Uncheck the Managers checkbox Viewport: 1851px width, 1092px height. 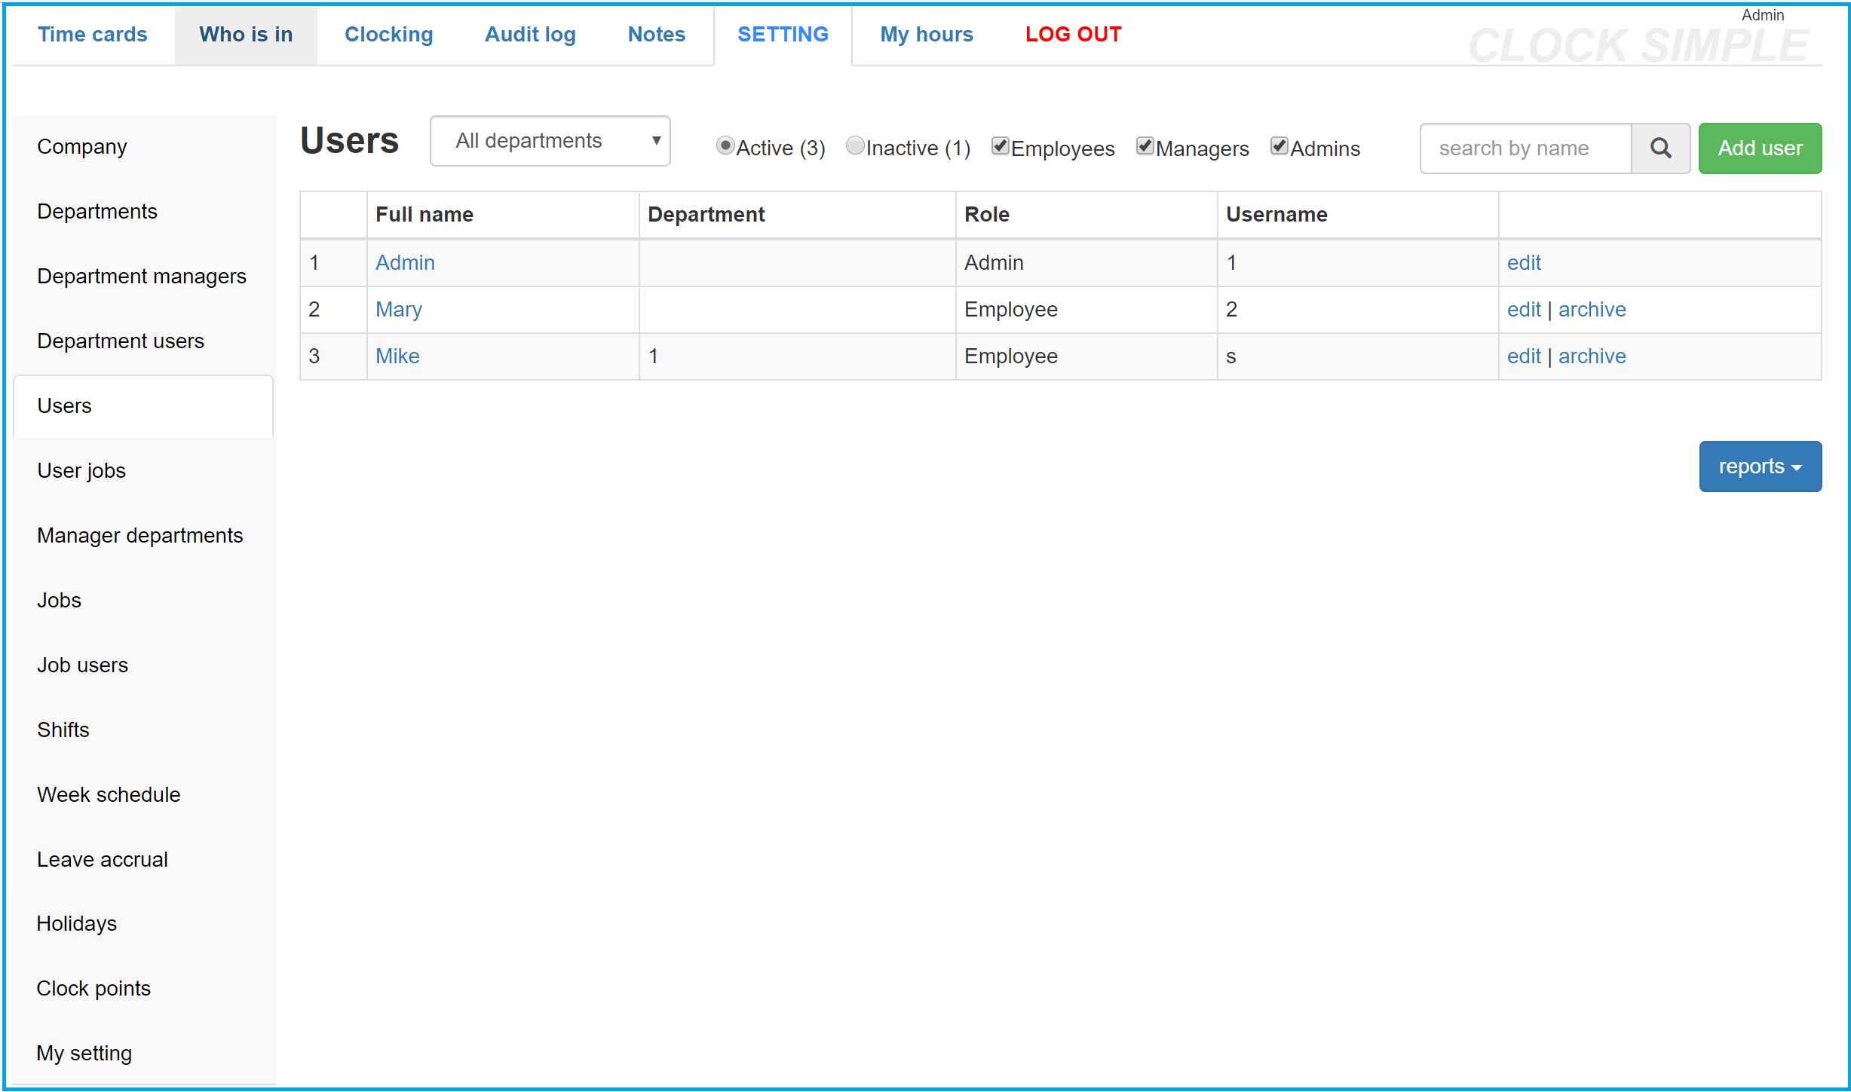pyautogui.click(x=1145, y=146)
